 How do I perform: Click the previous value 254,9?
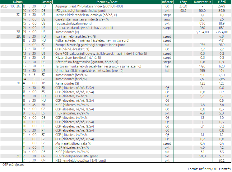click(221, 6)
